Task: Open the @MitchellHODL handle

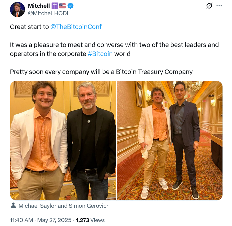Action: tap(49, 13)
